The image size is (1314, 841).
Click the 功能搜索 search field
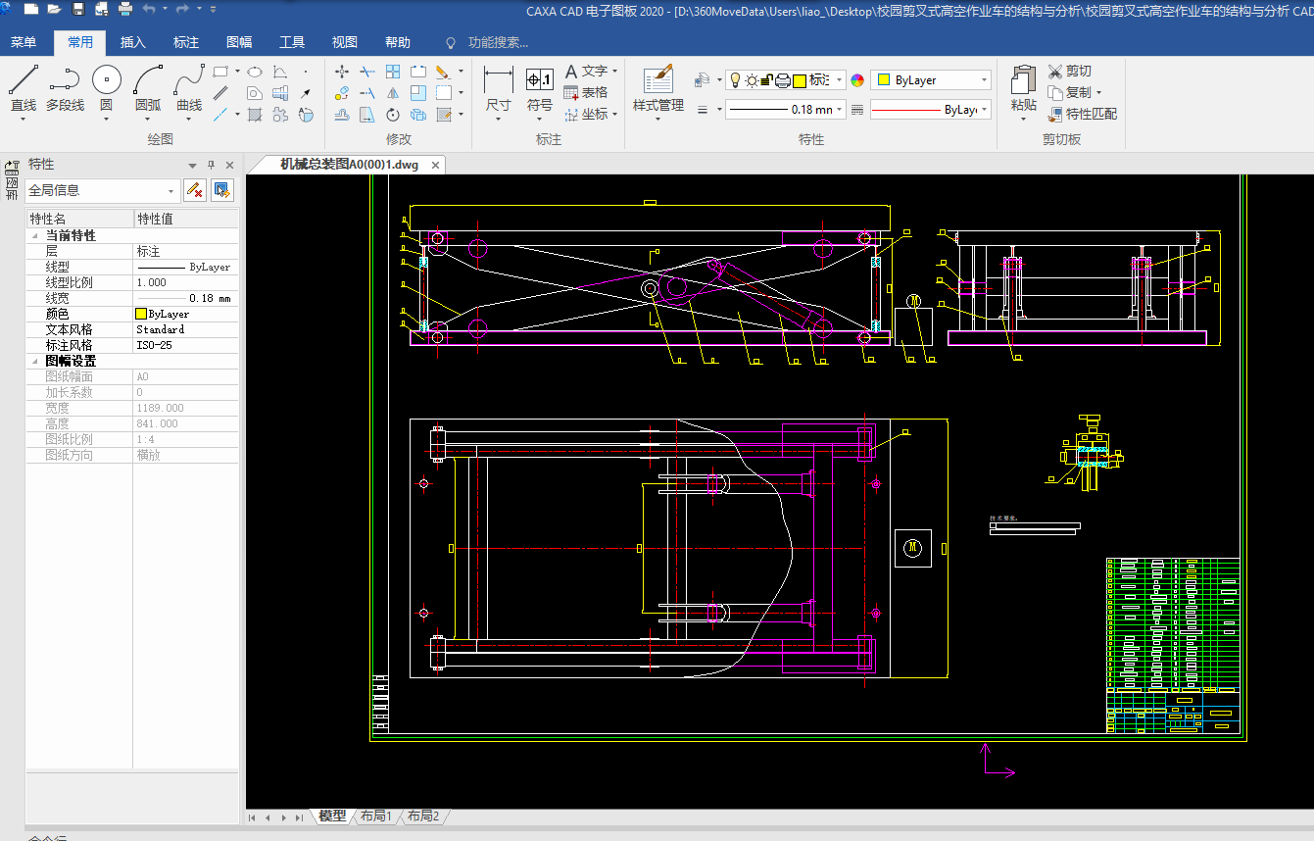pyautogui.click(x=498, y=42)
